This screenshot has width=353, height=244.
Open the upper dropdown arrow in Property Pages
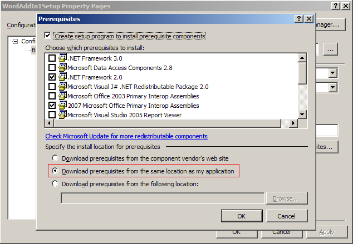pos(333,73)
